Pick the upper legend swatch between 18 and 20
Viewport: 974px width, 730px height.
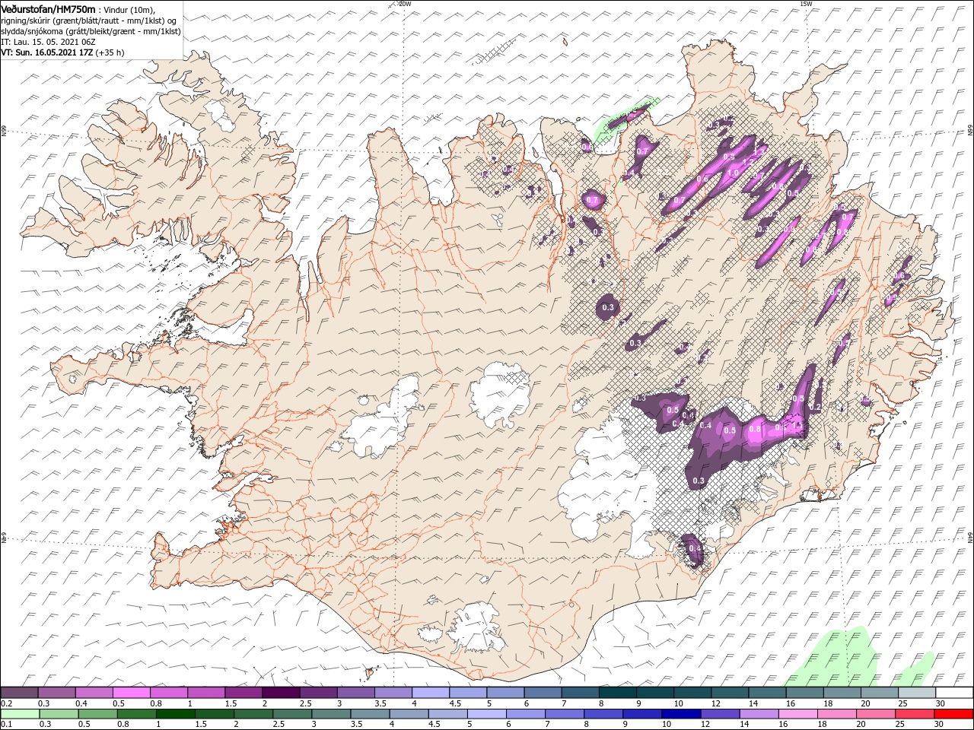tap(841, 693)
